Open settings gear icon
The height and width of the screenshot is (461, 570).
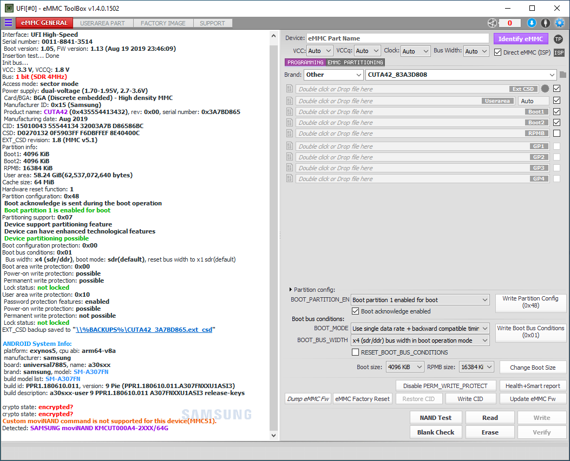point(560,23)
